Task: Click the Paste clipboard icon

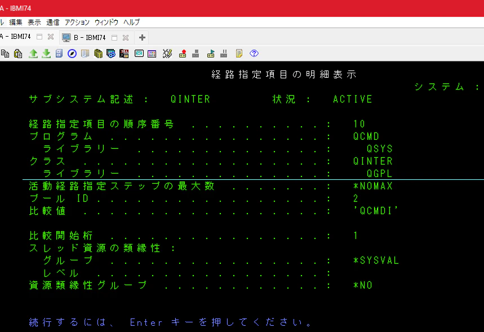Action: point(18,54)
